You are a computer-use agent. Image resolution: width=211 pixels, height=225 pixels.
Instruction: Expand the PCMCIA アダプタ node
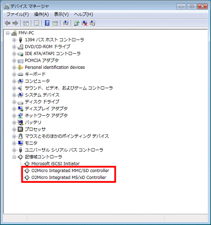click(x=14, y=61)
